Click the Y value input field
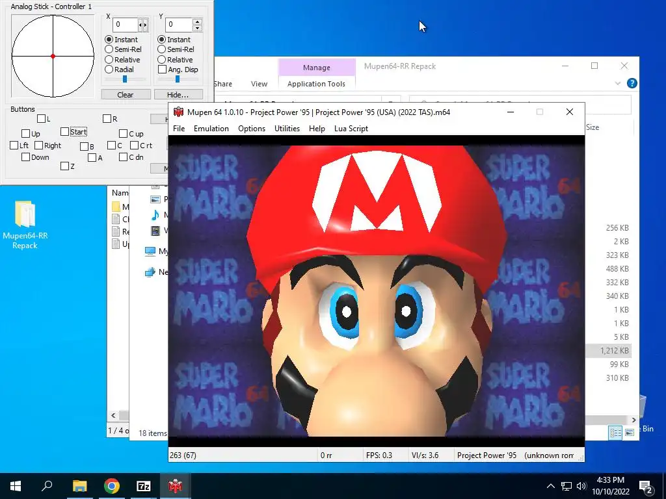666x499 pixels. [179, 25]
